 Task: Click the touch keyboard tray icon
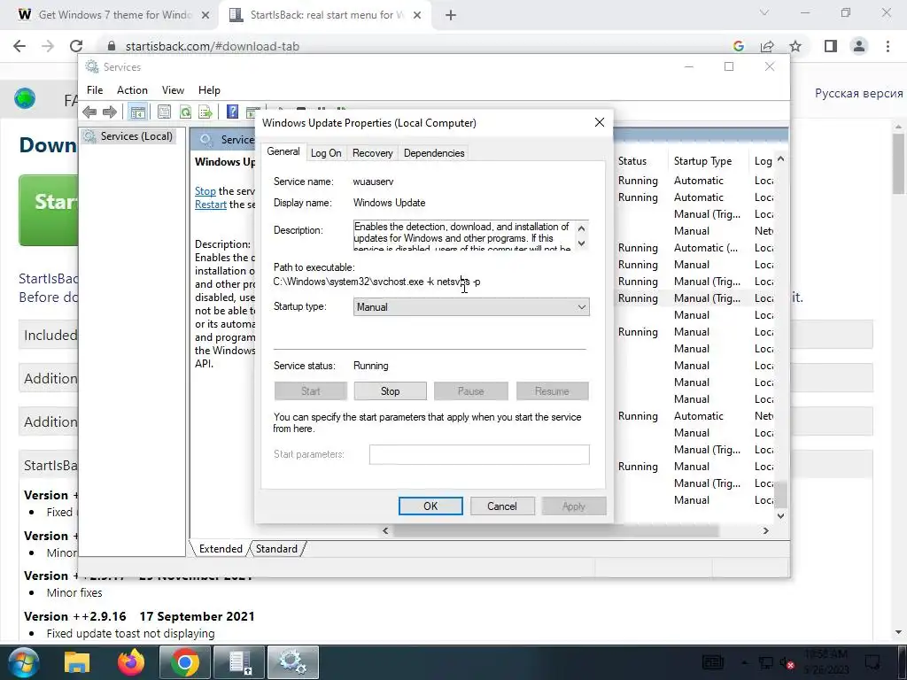tap(713, 662)
